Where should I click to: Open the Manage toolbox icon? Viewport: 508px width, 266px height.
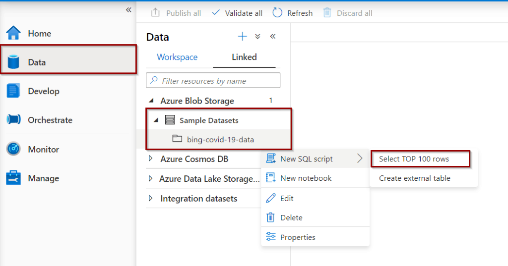[x=13, y=178]
